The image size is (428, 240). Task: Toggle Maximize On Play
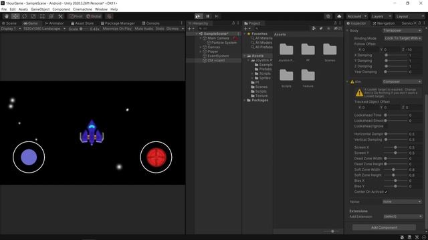117,29
